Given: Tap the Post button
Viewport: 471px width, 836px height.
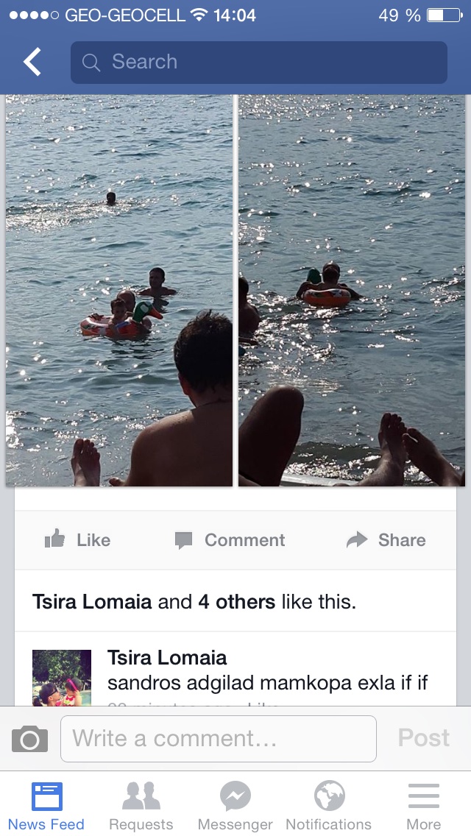Looking at the screenshot, I should pyautogui.click(x=423, y=738).
